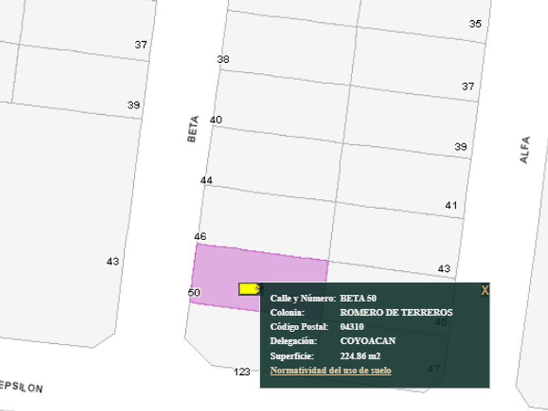Click lot number 50 label
The height and width of the screenshot is (411, 548).
pyautogui.click(x=194, y=292)
